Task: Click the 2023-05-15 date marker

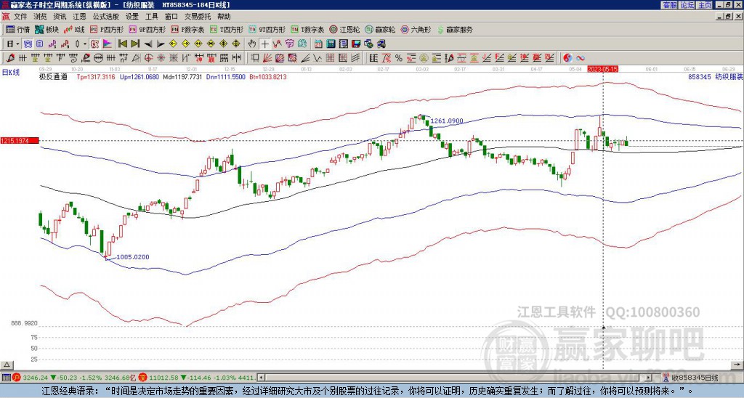Action: pos(602,69)
